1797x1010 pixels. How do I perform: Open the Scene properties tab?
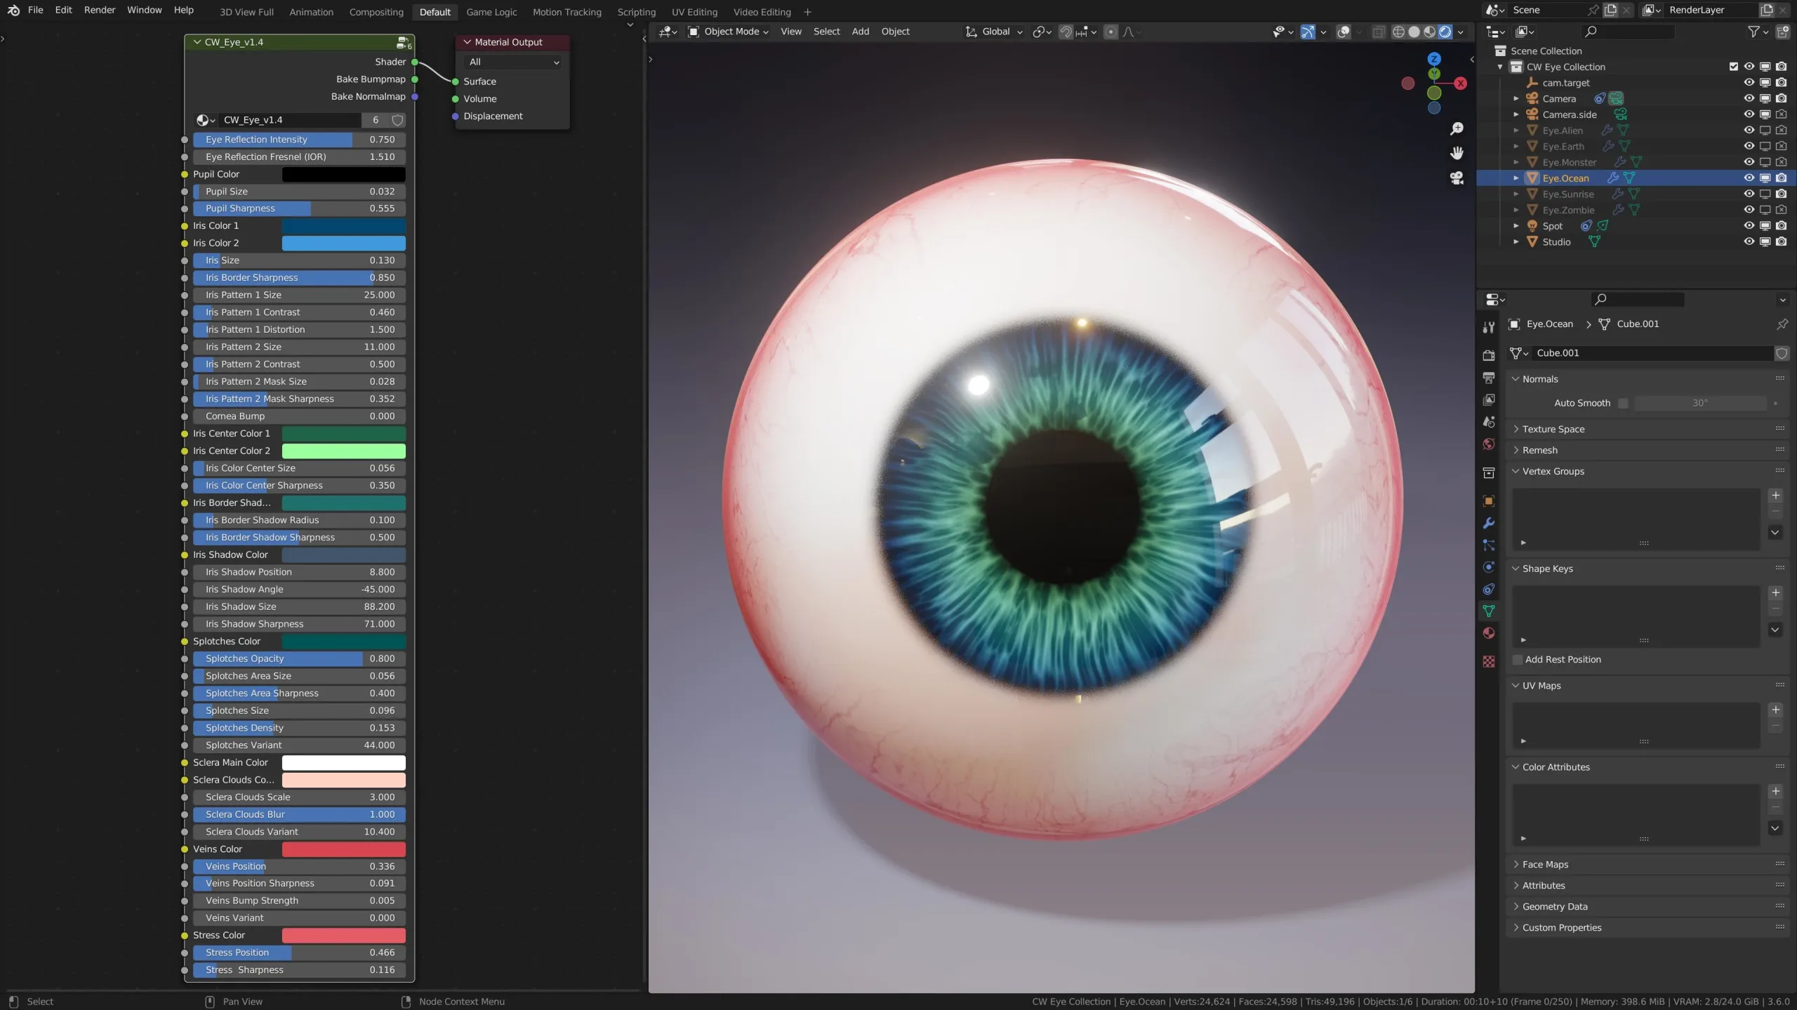(1488, 422)
